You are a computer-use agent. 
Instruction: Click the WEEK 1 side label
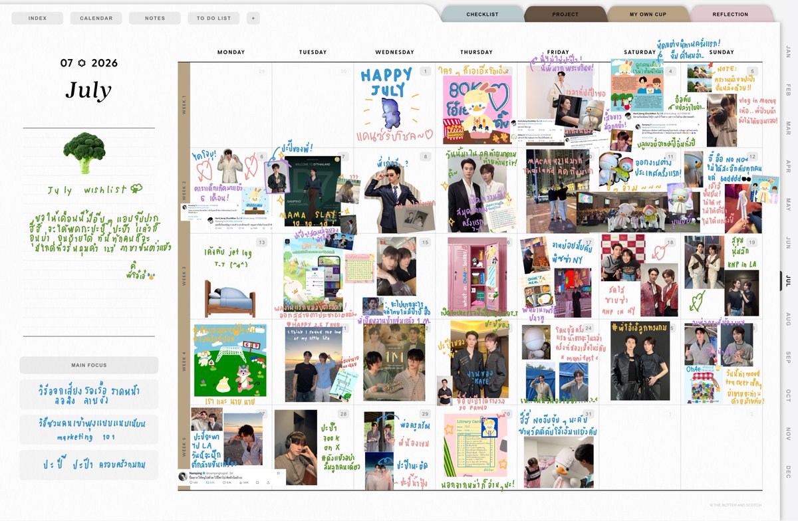184,105
